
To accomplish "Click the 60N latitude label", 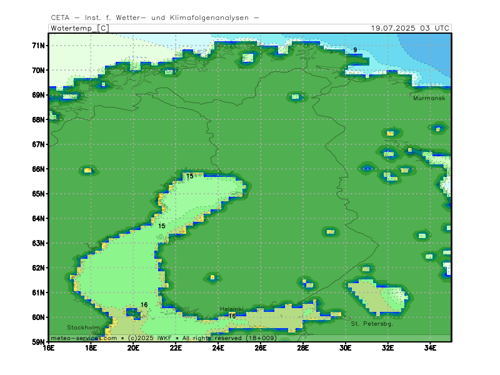I will click(38, 317).
